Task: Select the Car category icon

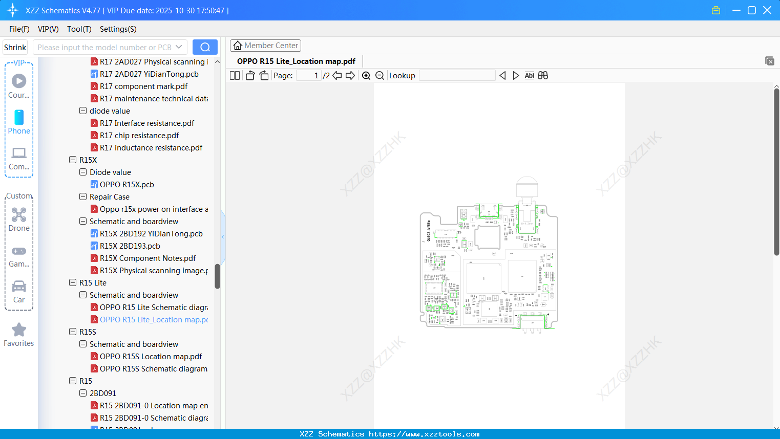Action: click(18, 288)
